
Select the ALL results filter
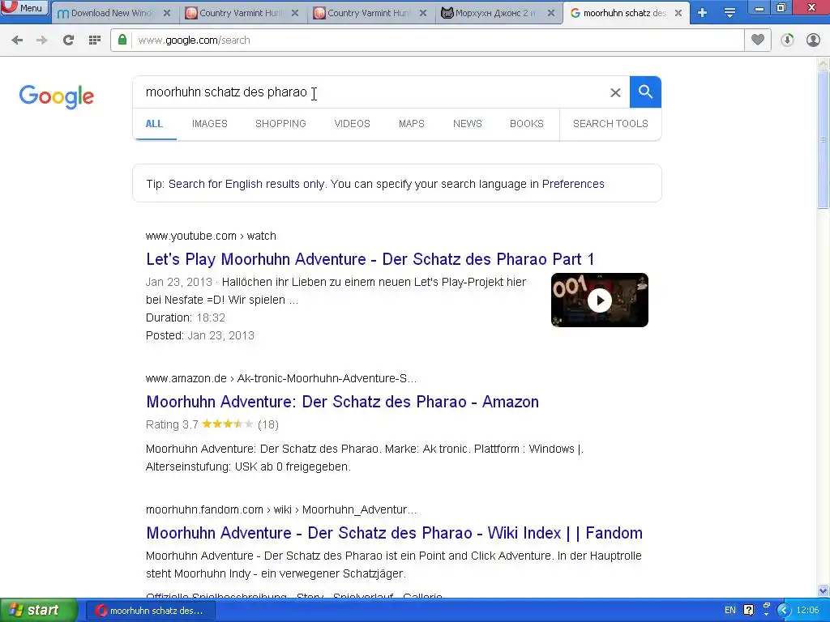pyautogui.click(x=154, y=124)
